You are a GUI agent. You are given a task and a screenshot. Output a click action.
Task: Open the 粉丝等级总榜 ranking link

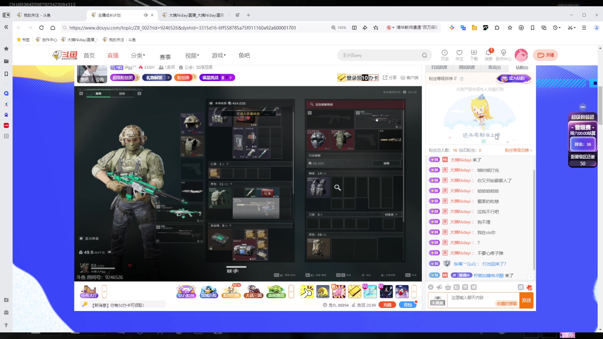tap(519, 150)
